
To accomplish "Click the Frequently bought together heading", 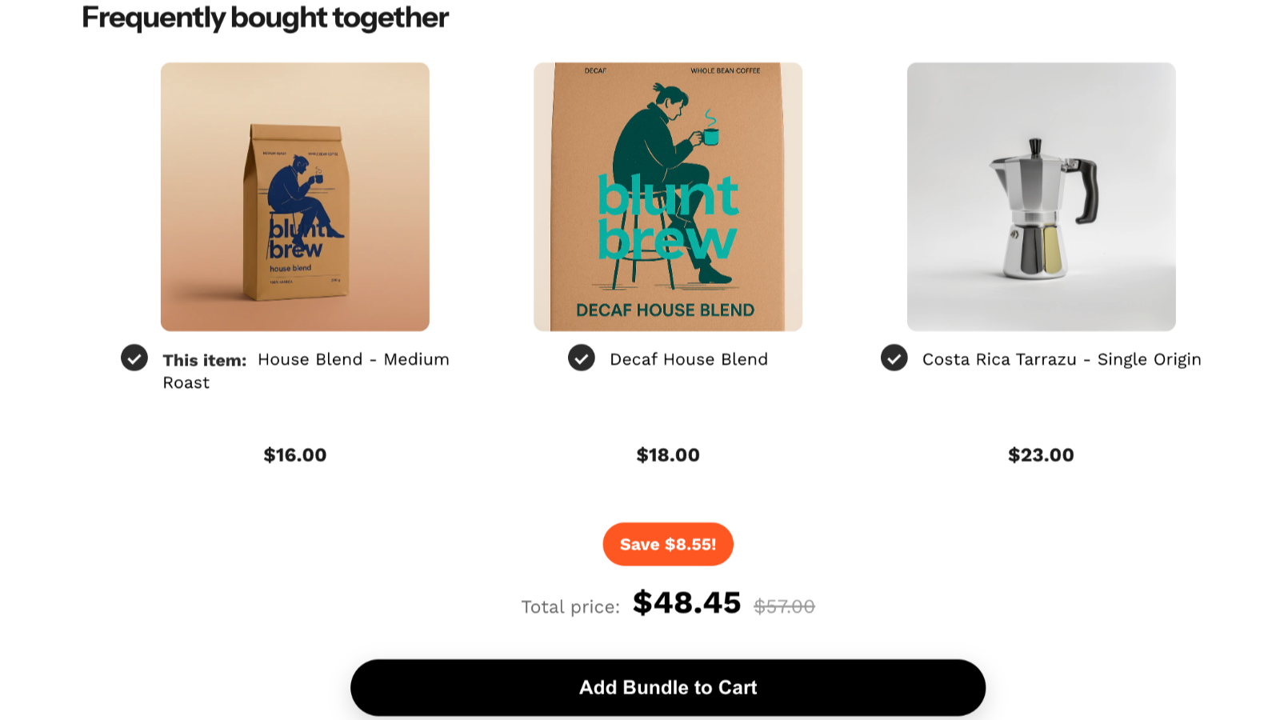I will 265,17.
